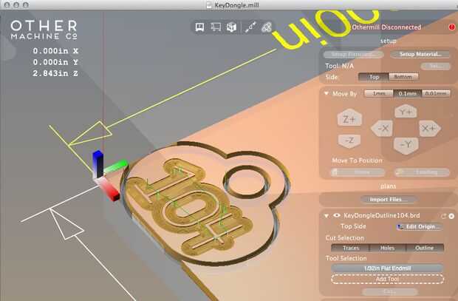Switch to the front machine view icon
This screenshot has height=301, width=458.
pos(199,27)
